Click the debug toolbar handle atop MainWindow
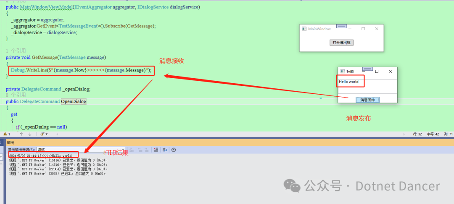This screenshot has width=454, height=204. point(342,26)
